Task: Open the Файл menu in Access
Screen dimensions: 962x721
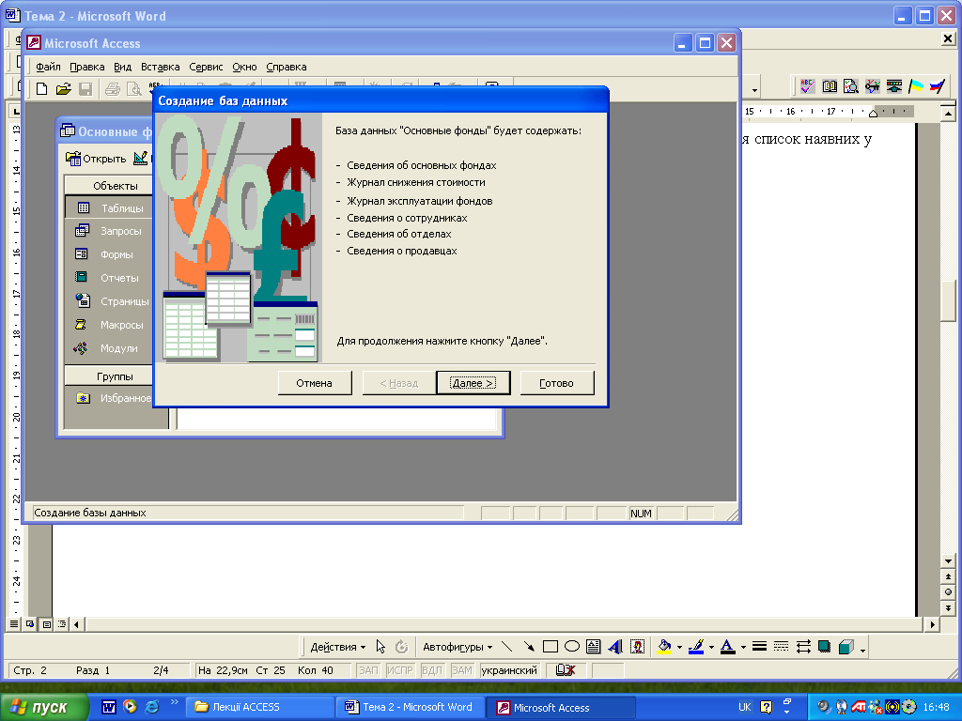Action: click(48, 67)
